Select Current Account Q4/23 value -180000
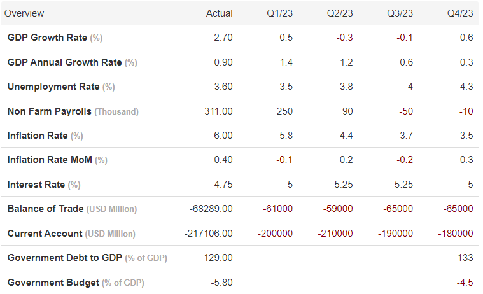Viewport: 483px width, 294px height. point(456,234)
